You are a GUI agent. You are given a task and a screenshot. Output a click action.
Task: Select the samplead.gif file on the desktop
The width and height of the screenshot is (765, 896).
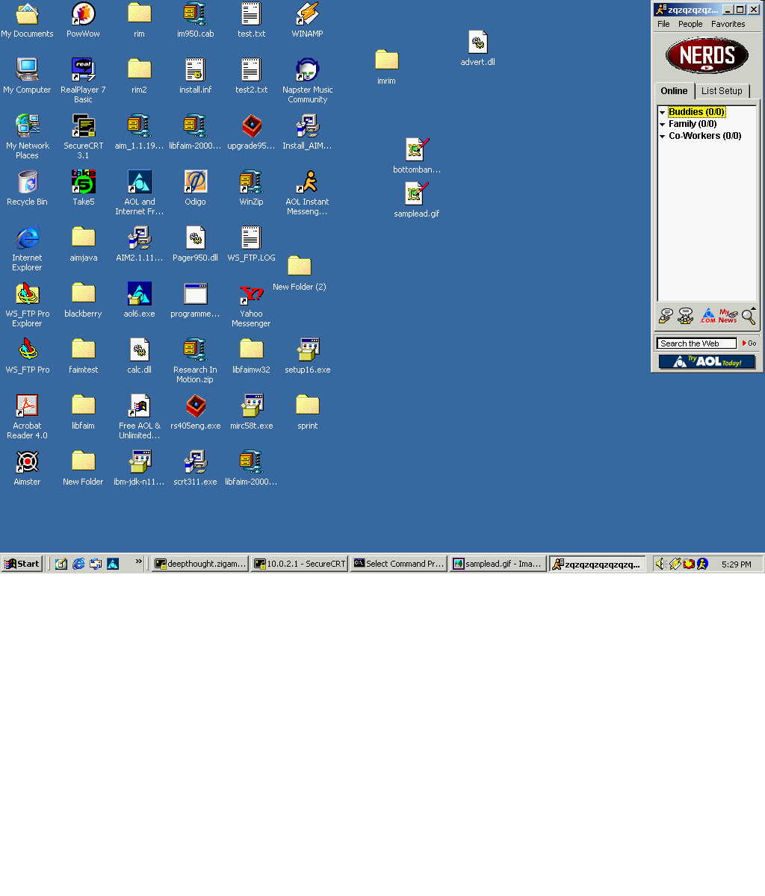[416, 200]
